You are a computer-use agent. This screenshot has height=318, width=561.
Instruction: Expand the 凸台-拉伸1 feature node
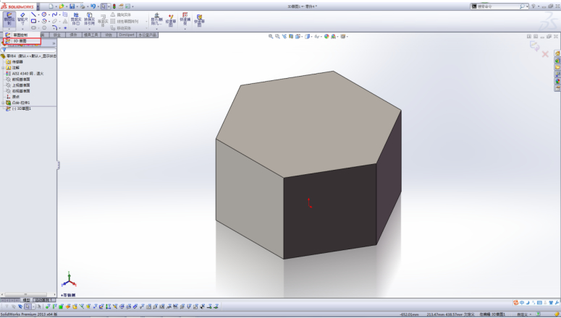(x=3, y=103)
